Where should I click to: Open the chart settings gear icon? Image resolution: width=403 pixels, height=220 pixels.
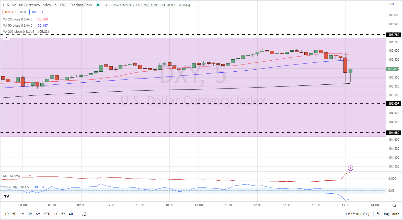point(394,205)
